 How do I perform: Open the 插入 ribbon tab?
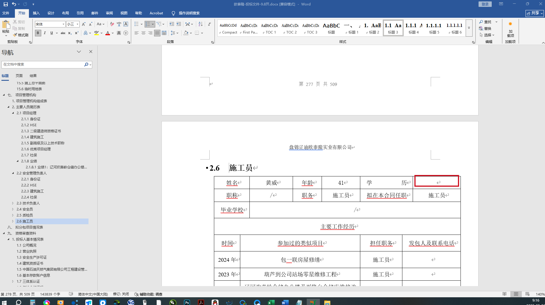36,13
